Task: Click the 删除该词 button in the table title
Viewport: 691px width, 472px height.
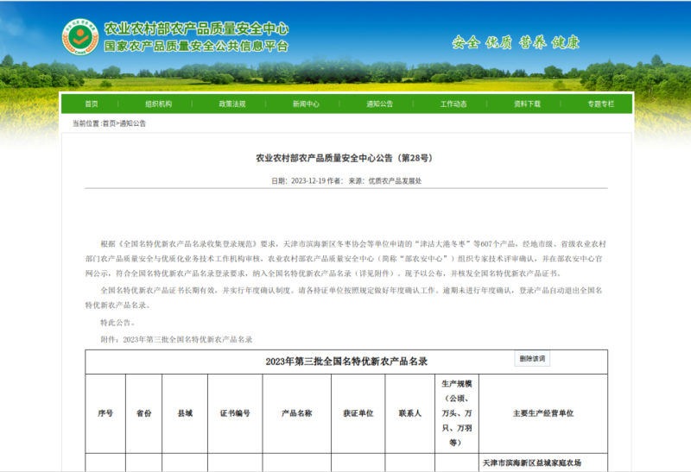Action: (532, 358)
